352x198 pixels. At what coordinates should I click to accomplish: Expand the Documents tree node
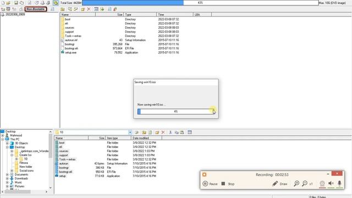[7, 174]
